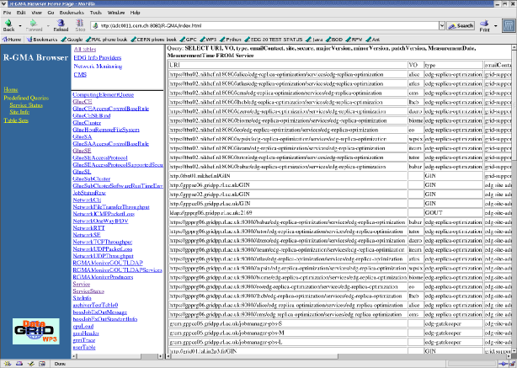Select the CMS table set link

[80, 74]
